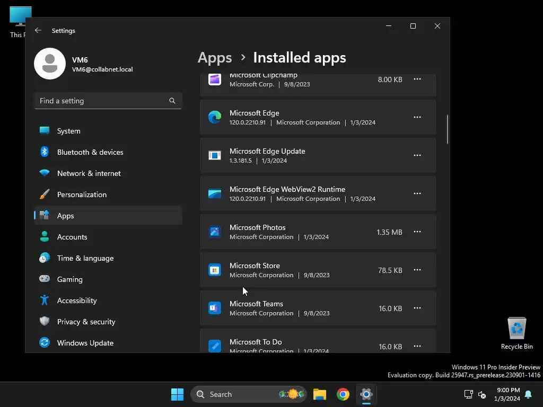
Task: Select Network & internet in the sidebar
Action: (108, 173)
